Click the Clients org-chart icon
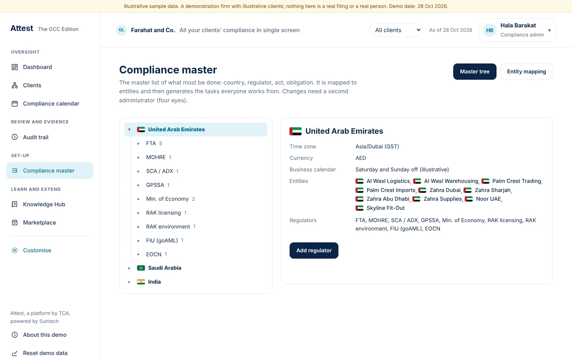Screen dimensions: 572x357 (x=15, y=85)
